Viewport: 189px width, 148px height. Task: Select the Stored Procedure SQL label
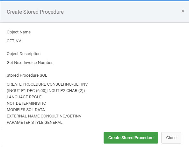coord(27,75)
